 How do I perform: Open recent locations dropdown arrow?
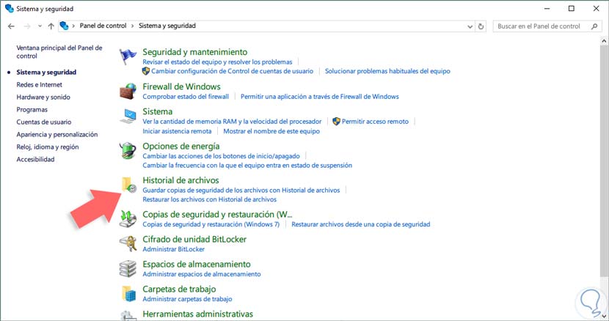40,26
